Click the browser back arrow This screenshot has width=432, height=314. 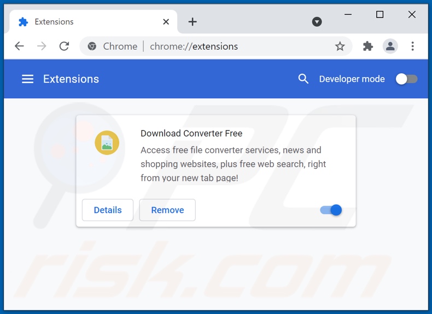pos(19,46)
